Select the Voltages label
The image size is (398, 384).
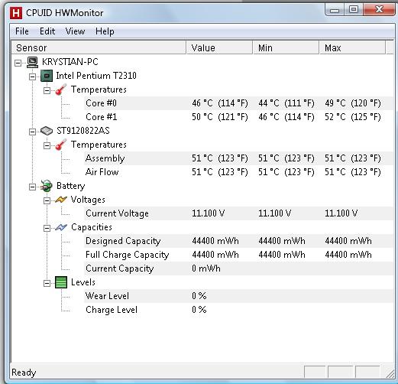tap(88, 200)
